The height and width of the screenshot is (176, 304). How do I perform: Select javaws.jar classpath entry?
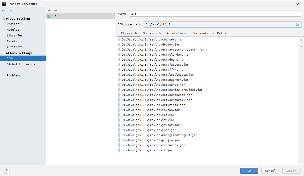pyautogui.click(x=207, y=110)
